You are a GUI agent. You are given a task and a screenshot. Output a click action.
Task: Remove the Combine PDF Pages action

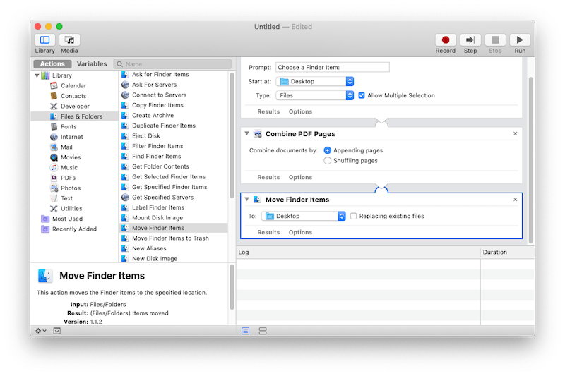coord(516,133)
